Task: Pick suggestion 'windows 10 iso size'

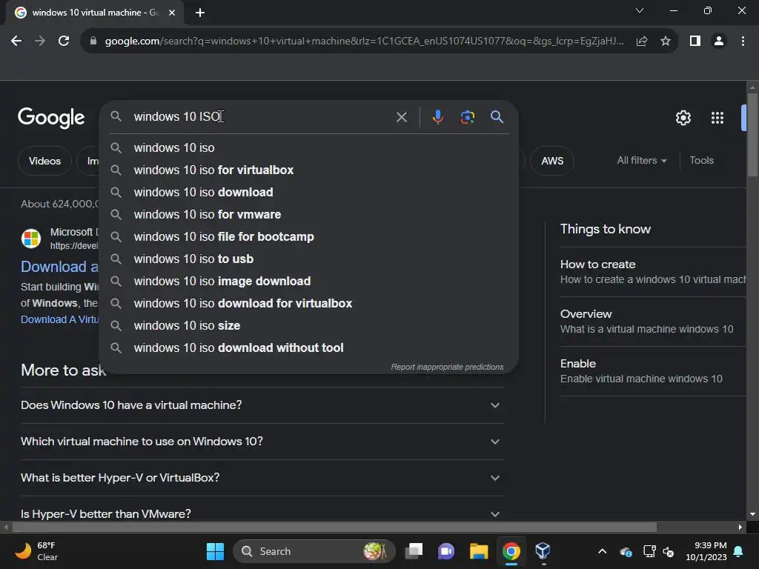Action: click(x=308, y=326)
